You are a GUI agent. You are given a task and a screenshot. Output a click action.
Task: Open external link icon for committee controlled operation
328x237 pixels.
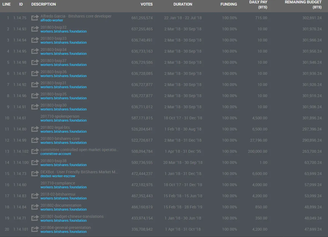pos(35,151)
